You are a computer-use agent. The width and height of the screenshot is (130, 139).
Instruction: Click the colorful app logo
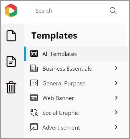coord(11,11)
